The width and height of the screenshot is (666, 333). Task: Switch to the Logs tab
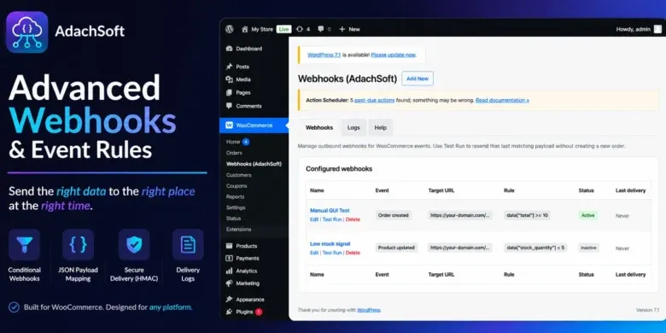point(353,127)
